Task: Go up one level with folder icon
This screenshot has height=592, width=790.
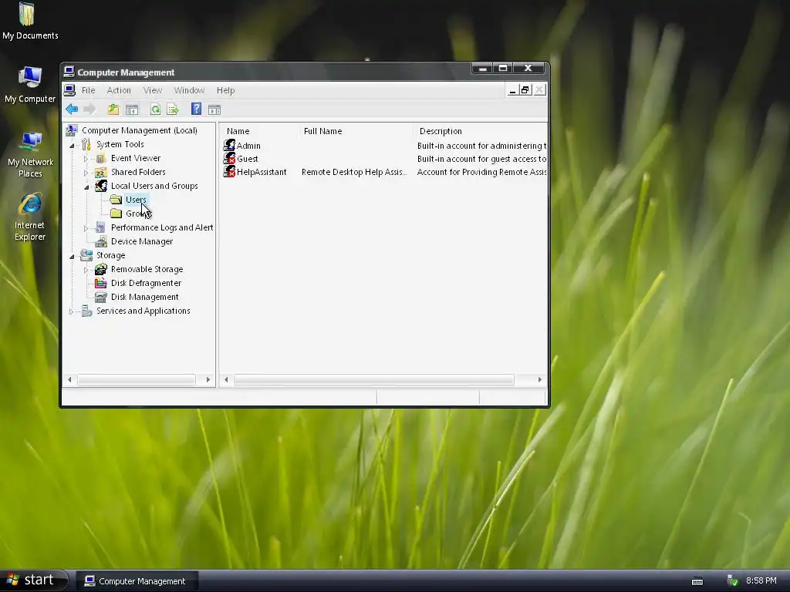Action: click(113, 109)
